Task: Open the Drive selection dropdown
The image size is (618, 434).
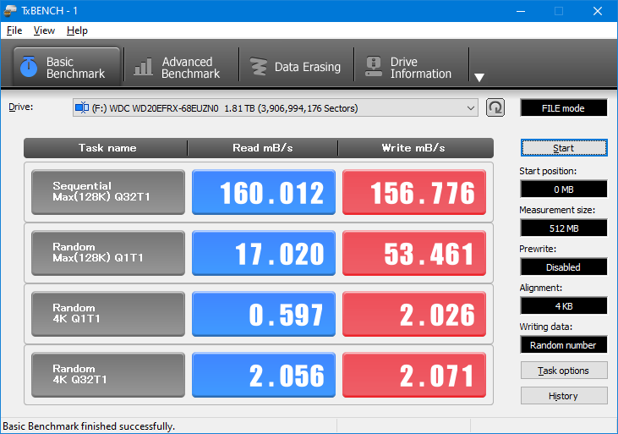Action: 276,108
